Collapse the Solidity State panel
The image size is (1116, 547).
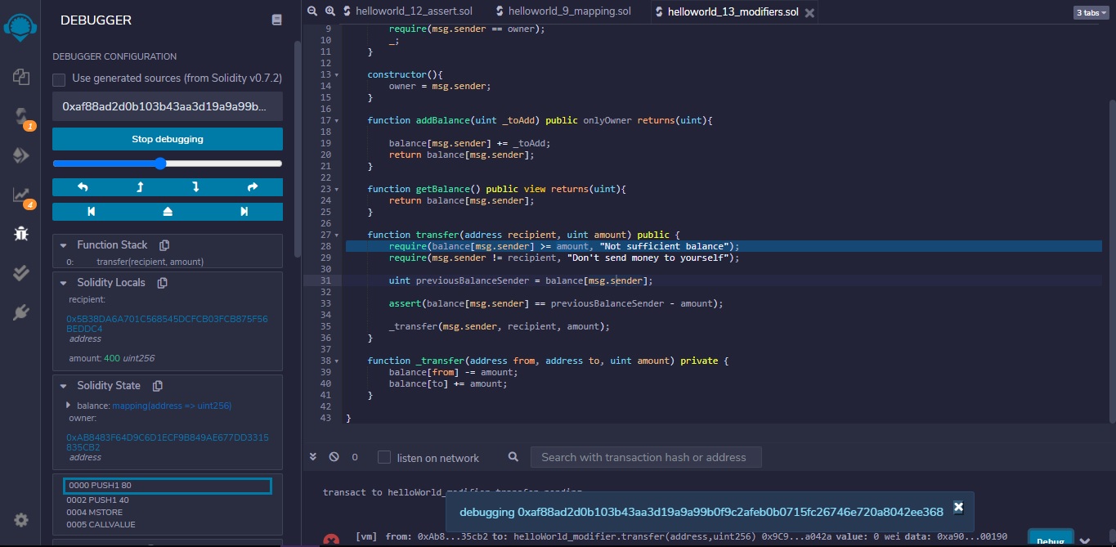(x=64, y=386)
